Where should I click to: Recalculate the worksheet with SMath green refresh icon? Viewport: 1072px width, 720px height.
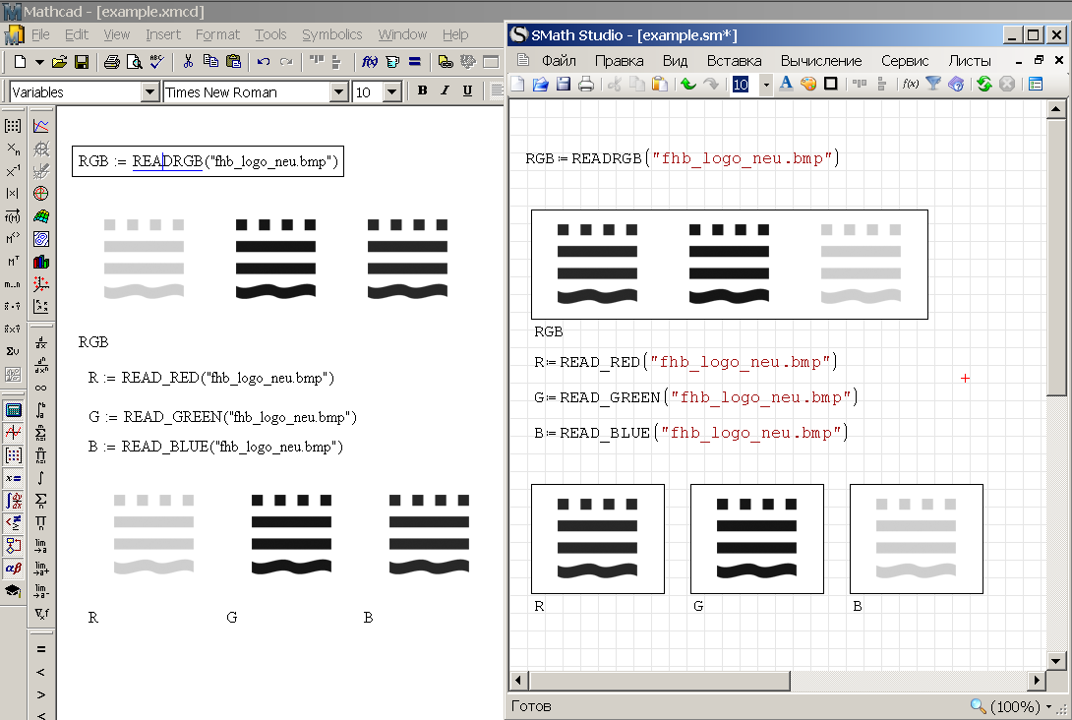pos(983,84)
